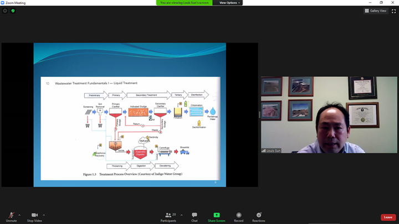Open the Chat panel
This screenshot has width=399, height=224.
pos(195,217)
